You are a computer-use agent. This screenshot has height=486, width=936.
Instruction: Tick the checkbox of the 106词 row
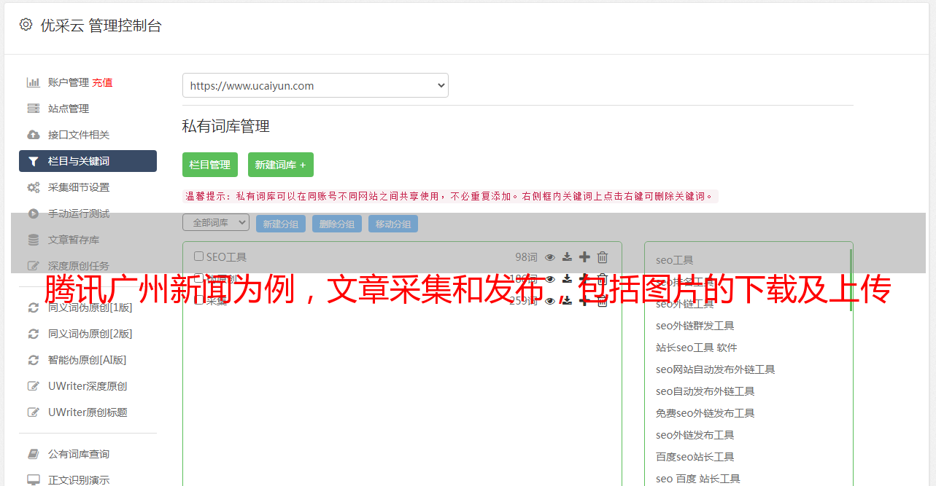tap(198, 278)
